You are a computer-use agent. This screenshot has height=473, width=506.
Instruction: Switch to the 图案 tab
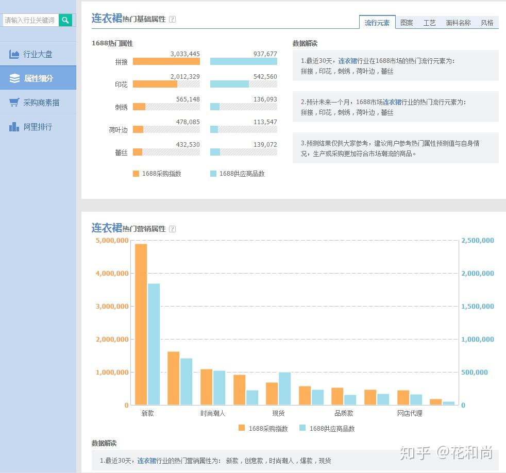406,23
